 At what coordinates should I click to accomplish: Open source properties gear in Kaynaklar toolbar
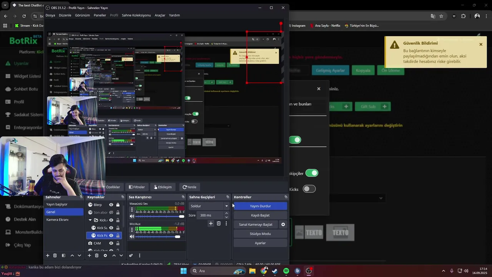tap(105, 255)
